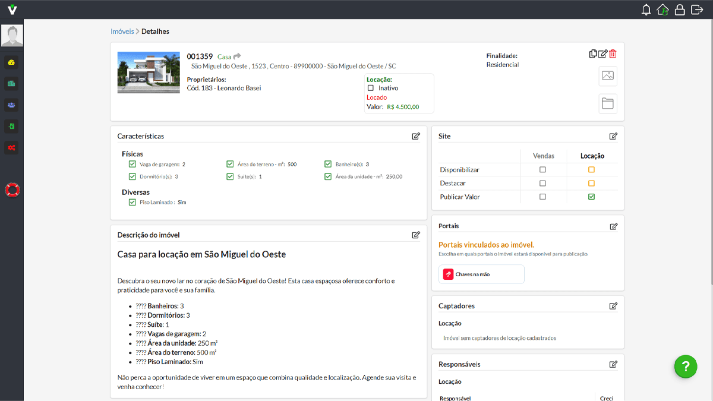
Task: Click the red trash icon to delete property
Action: 613,53
